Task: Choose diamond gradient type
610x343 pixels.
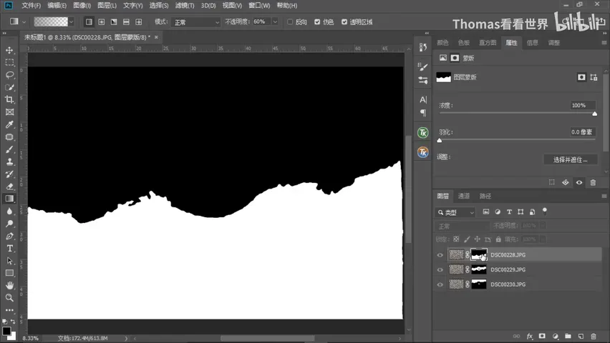Action: point(139,21)
